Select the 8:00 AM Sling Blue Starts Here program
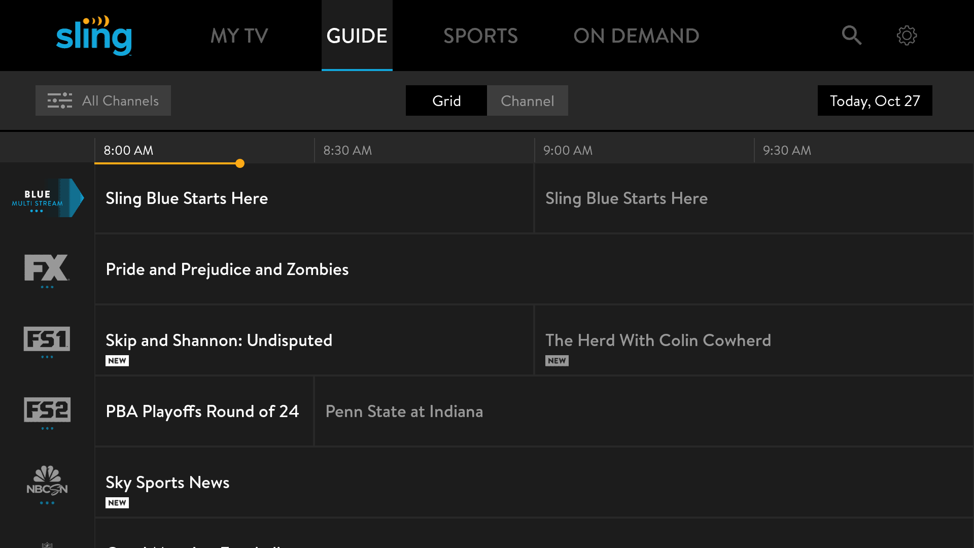This screenshot has width=974, height=548. tap(314, 198)
